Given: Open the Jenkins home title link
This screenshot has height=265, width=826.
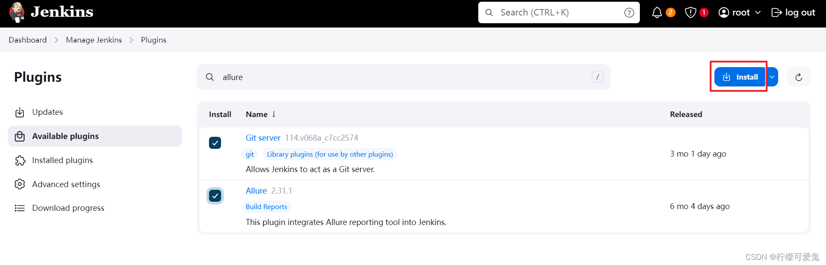Looking at the screenshot, I should (62, 12).
